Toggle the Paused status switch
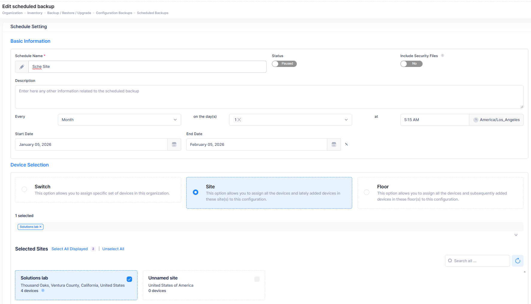 284,64
